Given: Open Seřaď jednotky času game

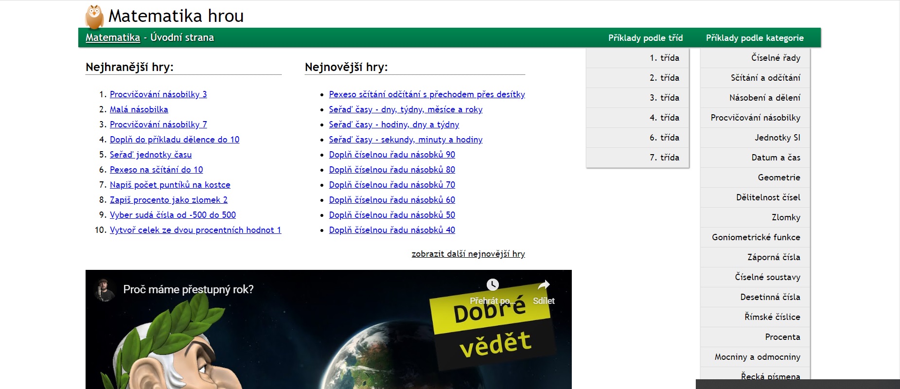Looking at the screenshot, I should pyautogui.click(x=151, y=155).
